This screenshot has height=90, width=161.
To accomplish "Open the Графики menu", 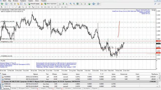I will pyautogui.click(x=23, y=1).
